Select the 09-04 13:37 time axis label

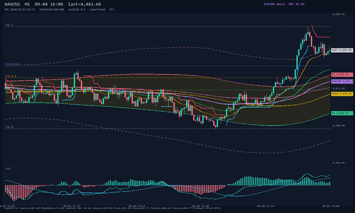click(72, 206)
